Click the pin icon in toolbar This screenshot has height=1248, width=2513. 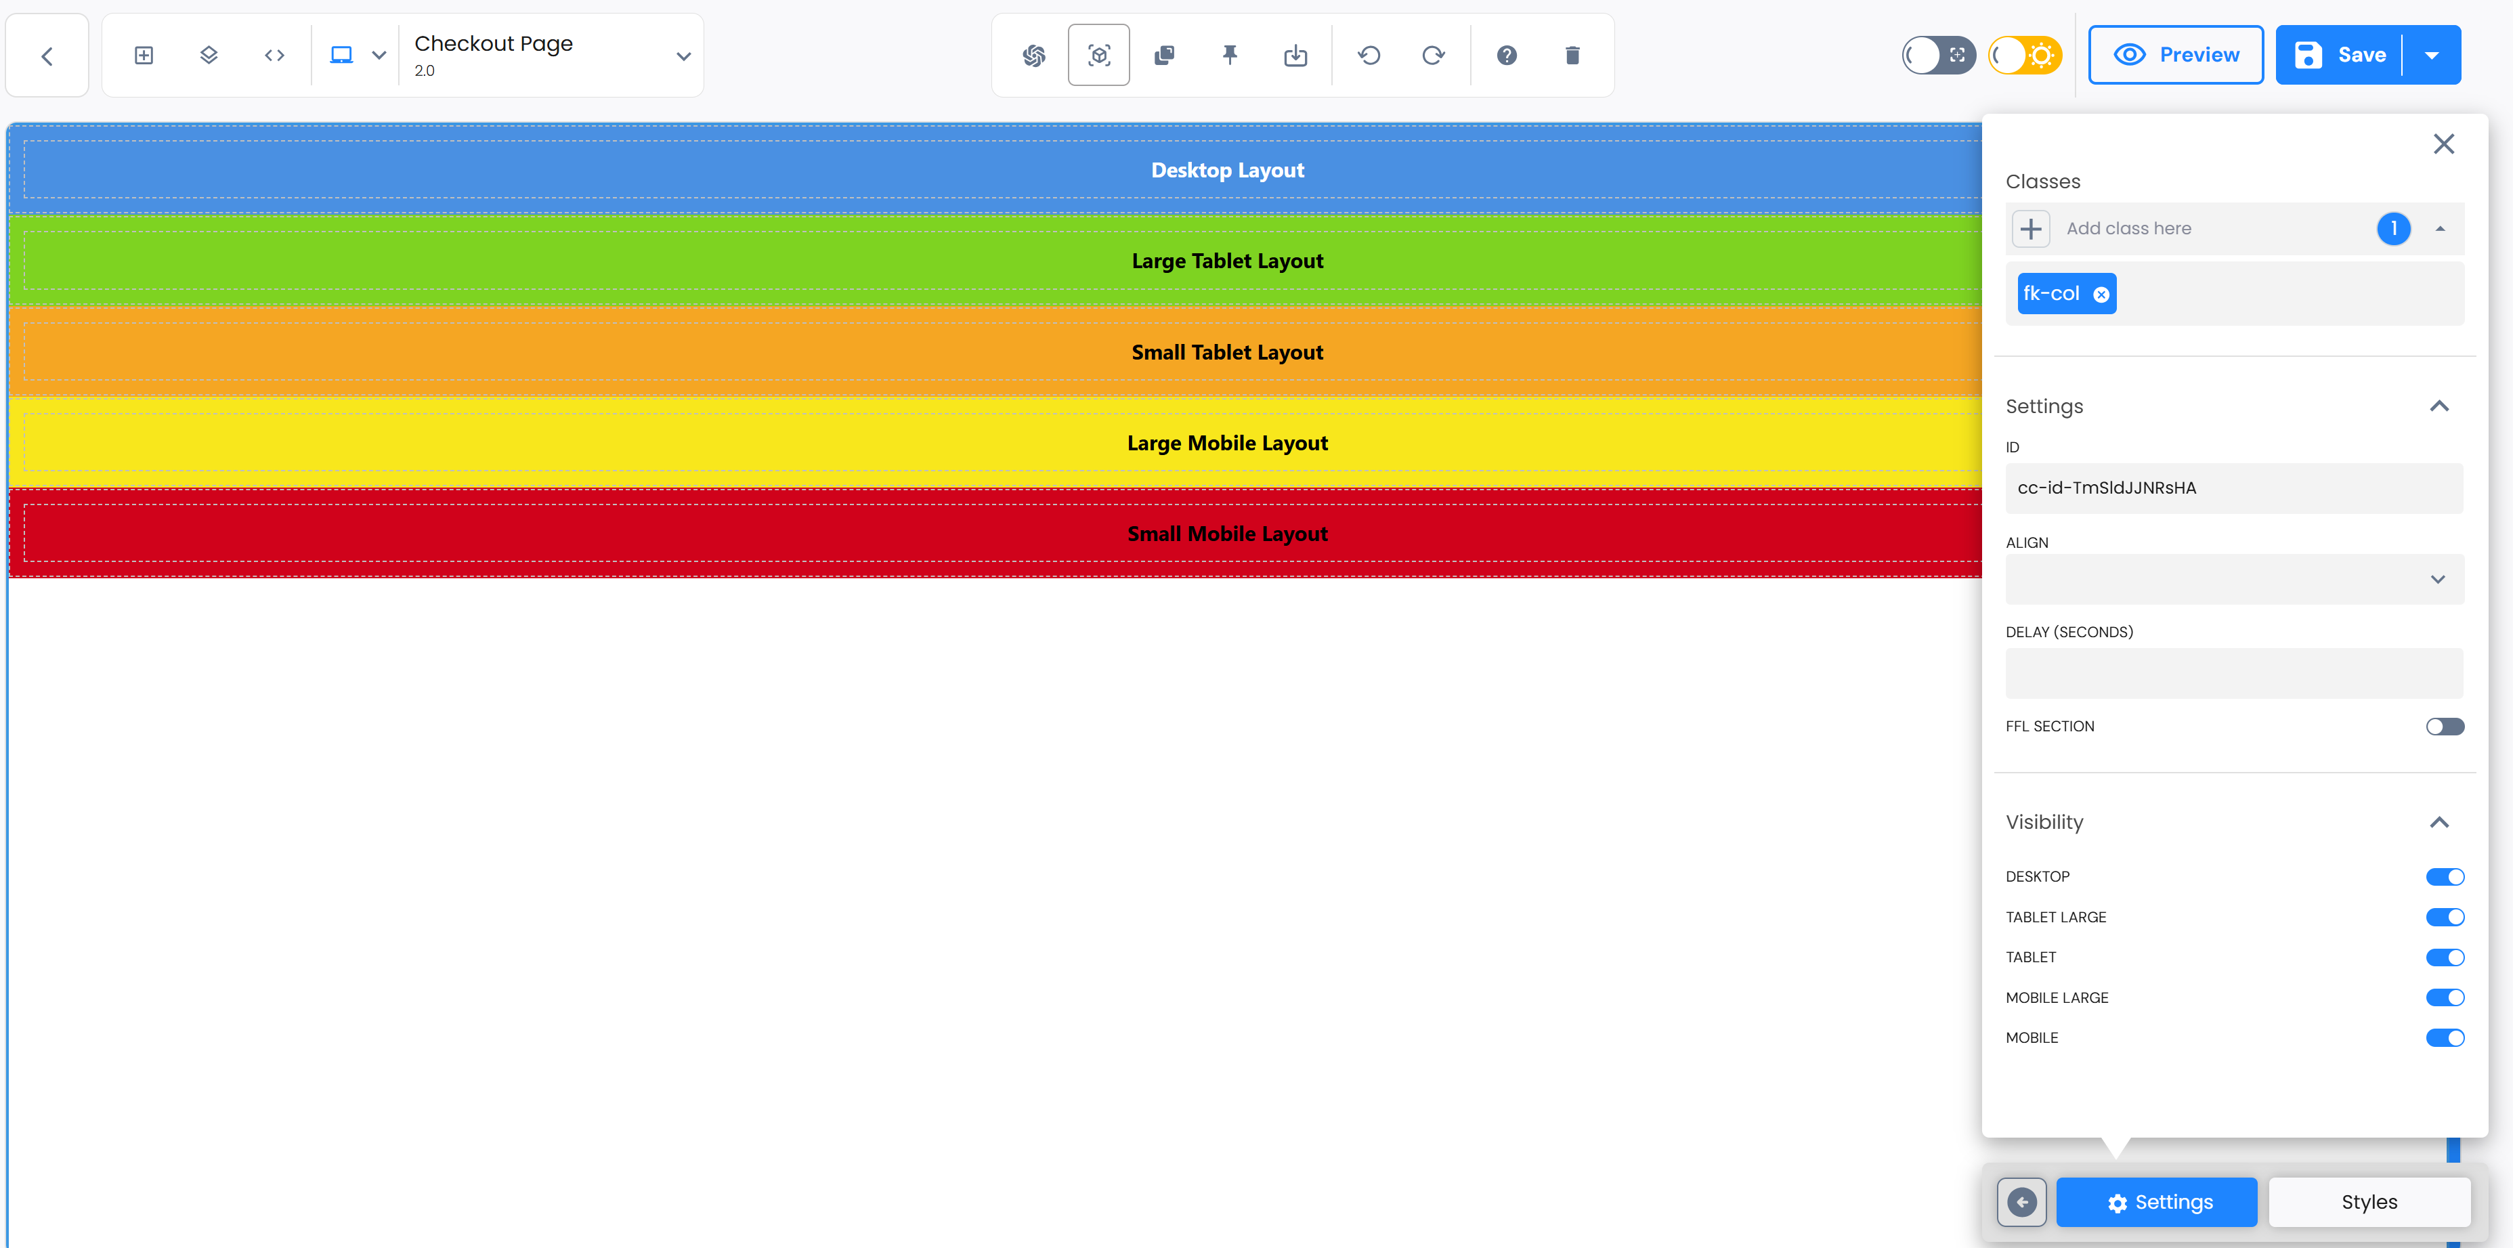(1229, 56)
